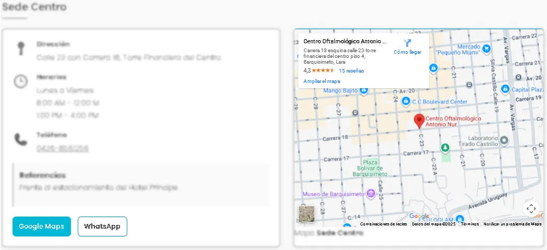The width and height of the screenshot is (547, 250).
Task: Click the transit stop icon left of Capital Plaza
Action: 469,85
